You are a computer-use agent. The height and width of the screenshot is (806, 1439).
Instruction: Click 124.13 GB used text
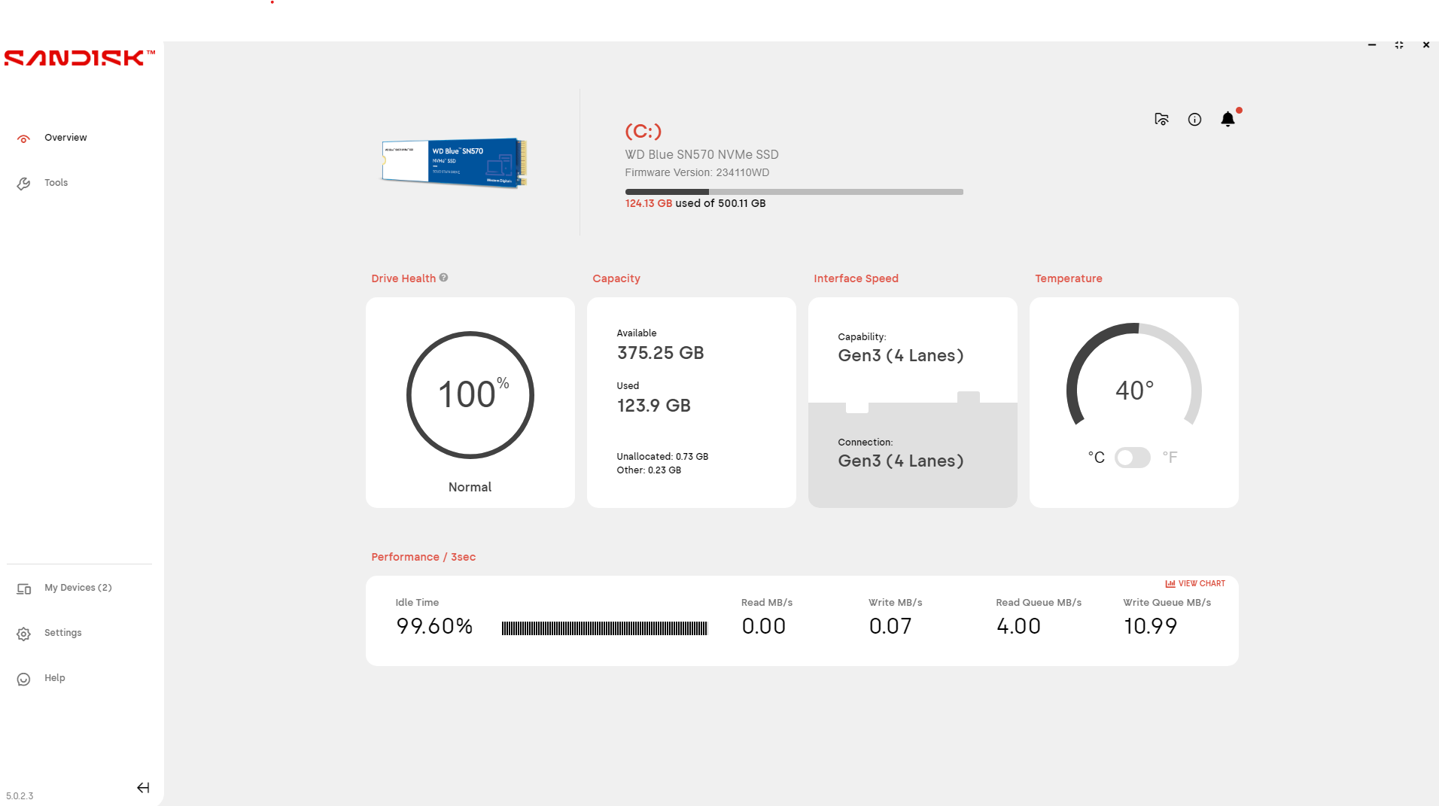[x=649, y=203]
